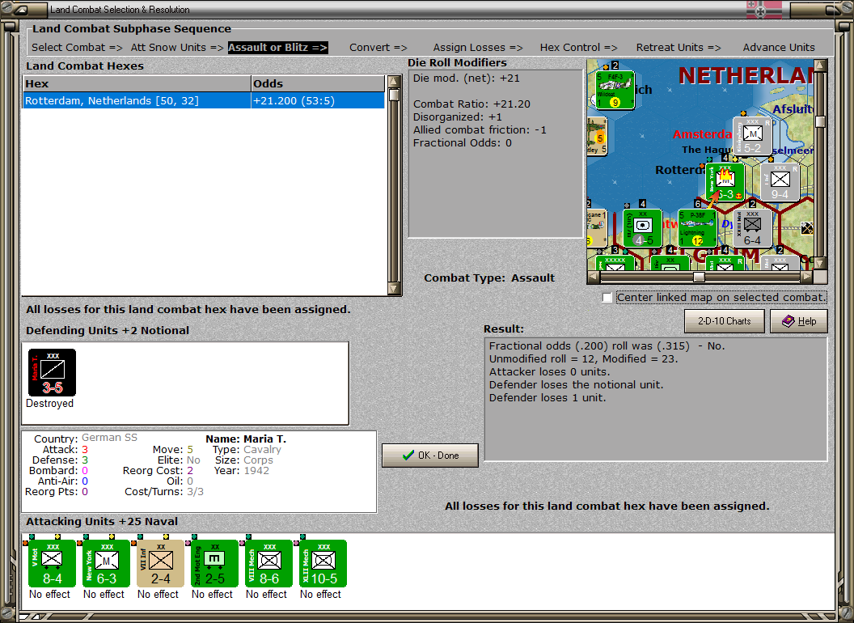Image resolution: width=854 pixels, height=623 pixels.
Task: Toggle Center linked map on selected combat
Action: (x=607, y=298)
